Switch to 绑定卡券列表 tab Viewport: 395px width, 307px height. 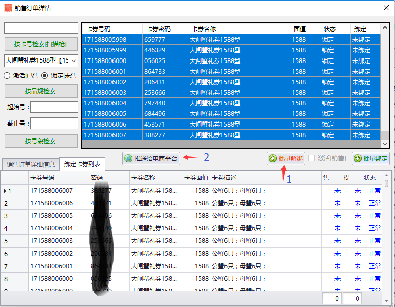point(82,164)
